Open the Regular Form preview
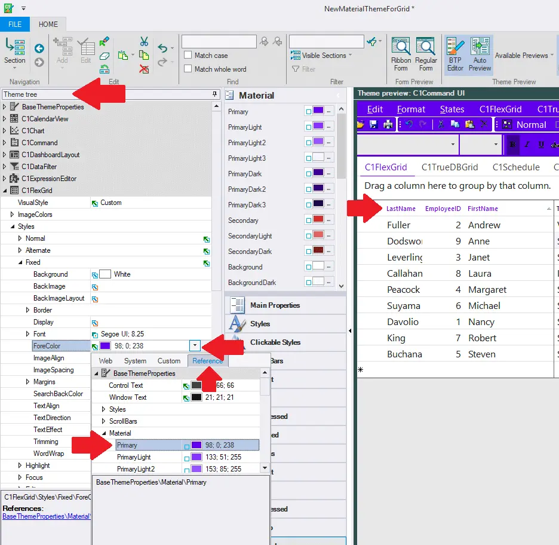The image size is (559, 545). tap(426, 54)
